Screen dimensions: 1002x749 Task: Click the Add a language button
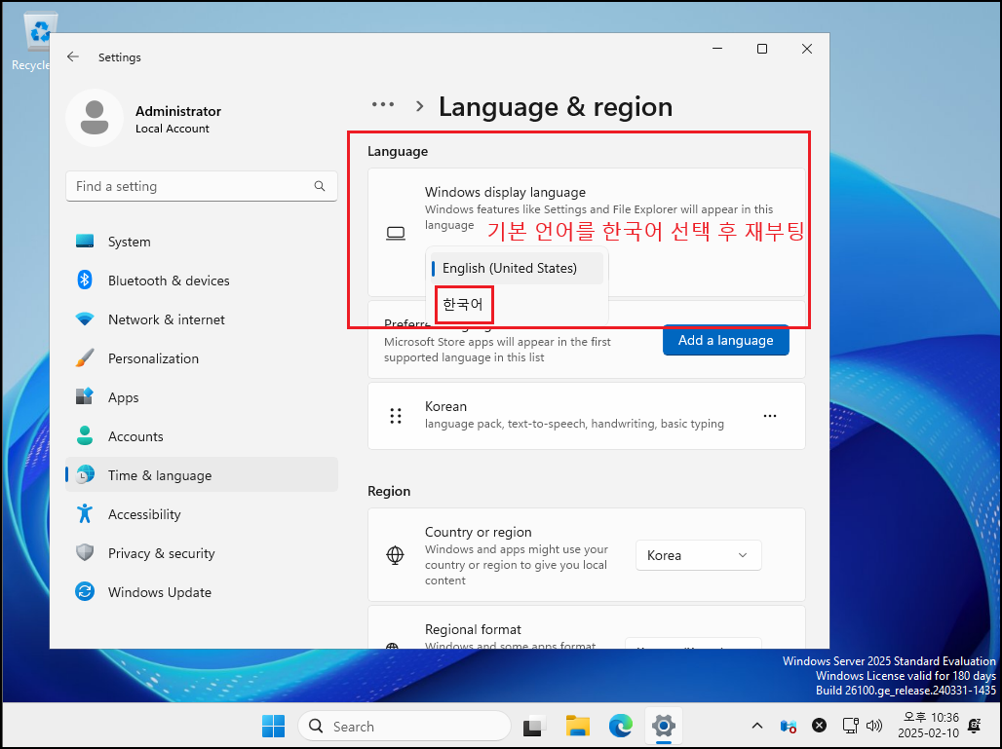(x=725, y=340)
